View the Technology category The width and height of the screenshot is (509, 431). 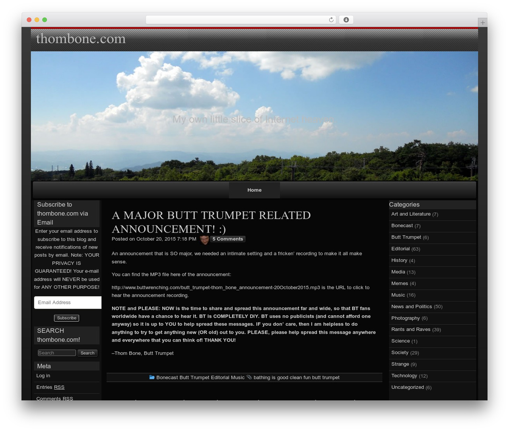404,375
